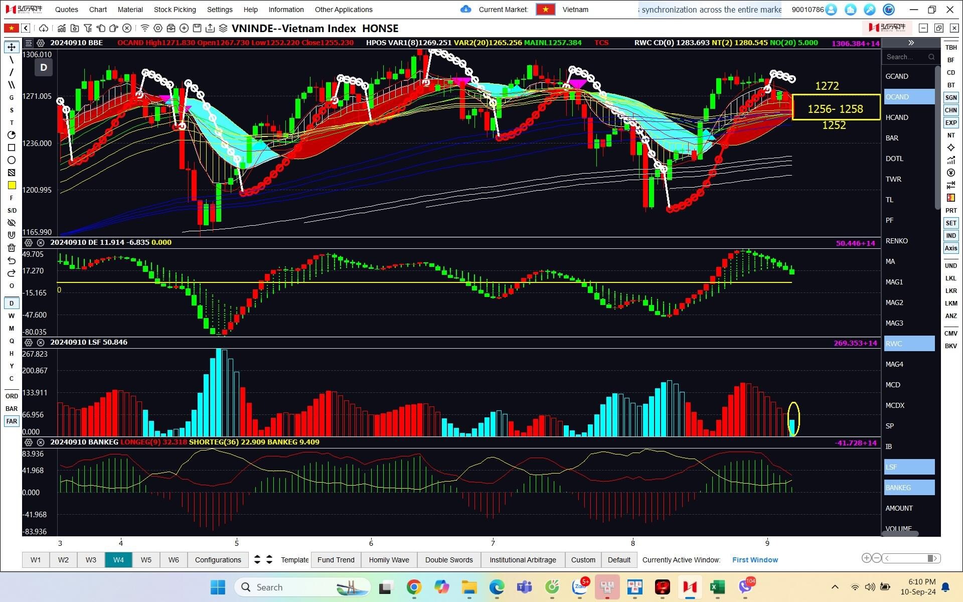Screen dimensions: 963x602
Task: Click the floppy disk save icon
Action: point(197,28)
